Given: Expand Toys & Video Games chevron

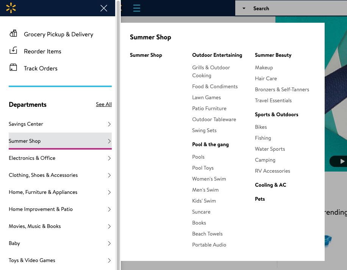Looking at the screenshot, I should point(109,260).
